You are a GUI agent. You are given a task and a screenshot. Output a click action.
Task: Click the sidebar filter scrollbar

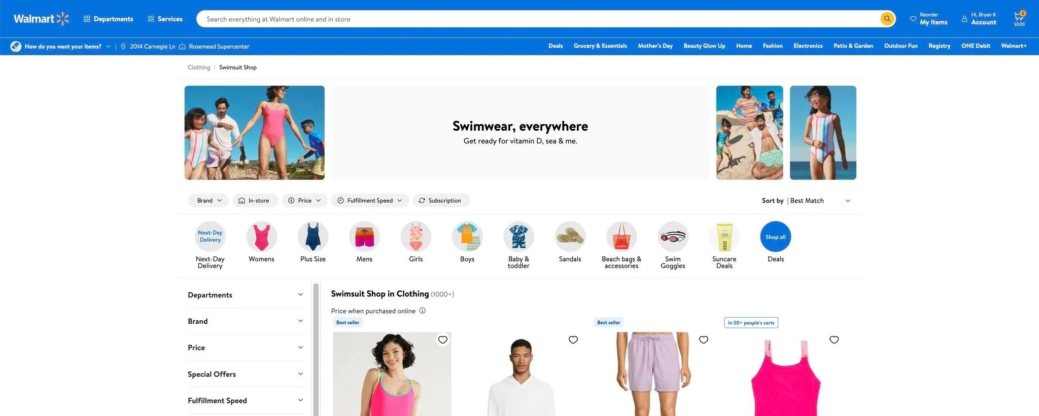[316, 350]
